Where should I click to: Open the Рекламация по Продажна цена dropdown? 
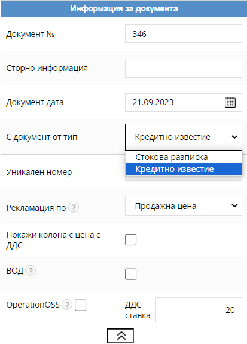point(184,206)
